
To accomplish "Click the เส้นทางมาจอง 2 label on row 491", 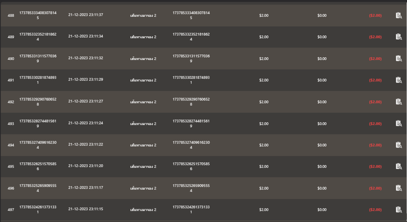I will (x=143, y=80).
